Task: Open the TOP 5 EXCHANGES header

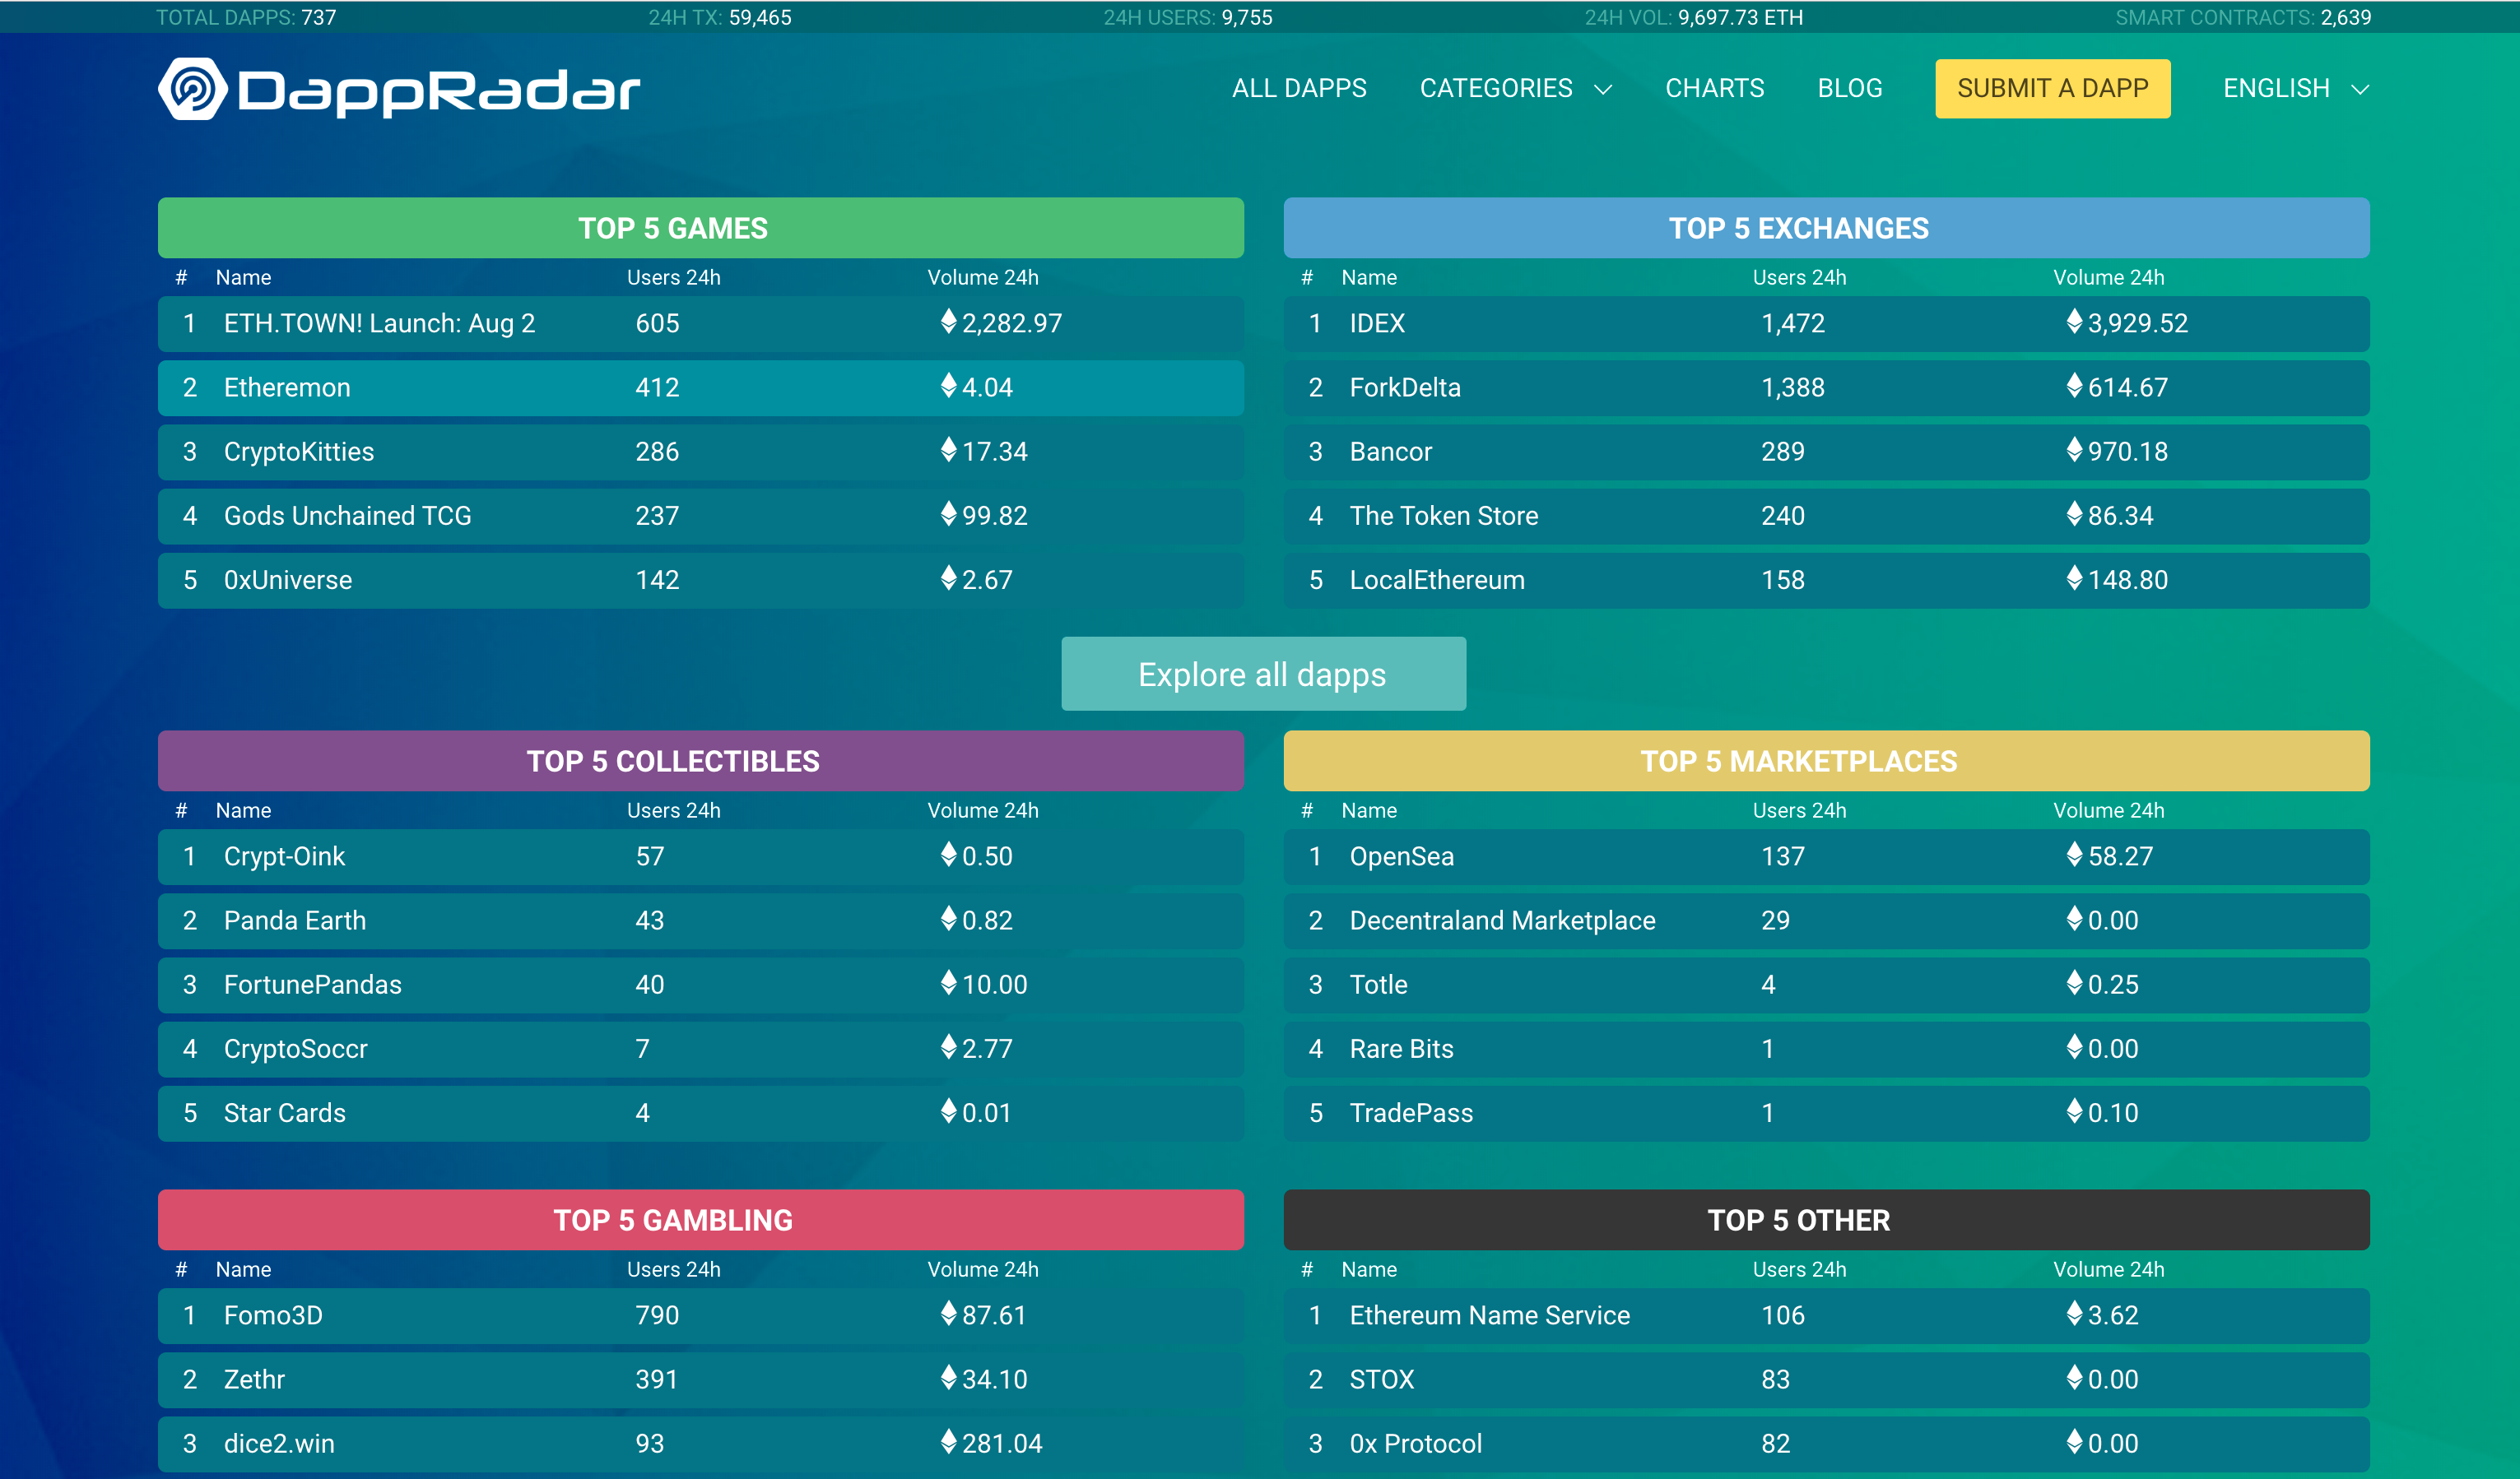Action: pos(1826,228)
